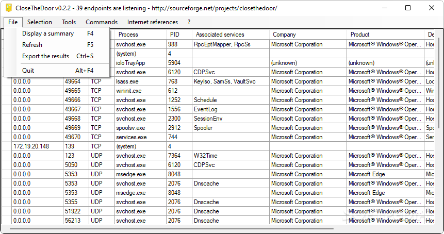Click PID 1556 cell
The image size is (444, 234).
179,109
